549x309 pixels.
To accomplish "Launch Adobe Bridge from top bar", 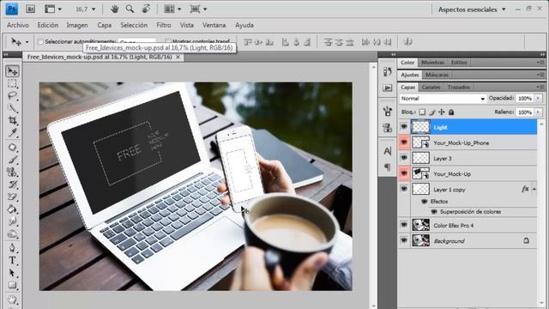I will point(31,9).
